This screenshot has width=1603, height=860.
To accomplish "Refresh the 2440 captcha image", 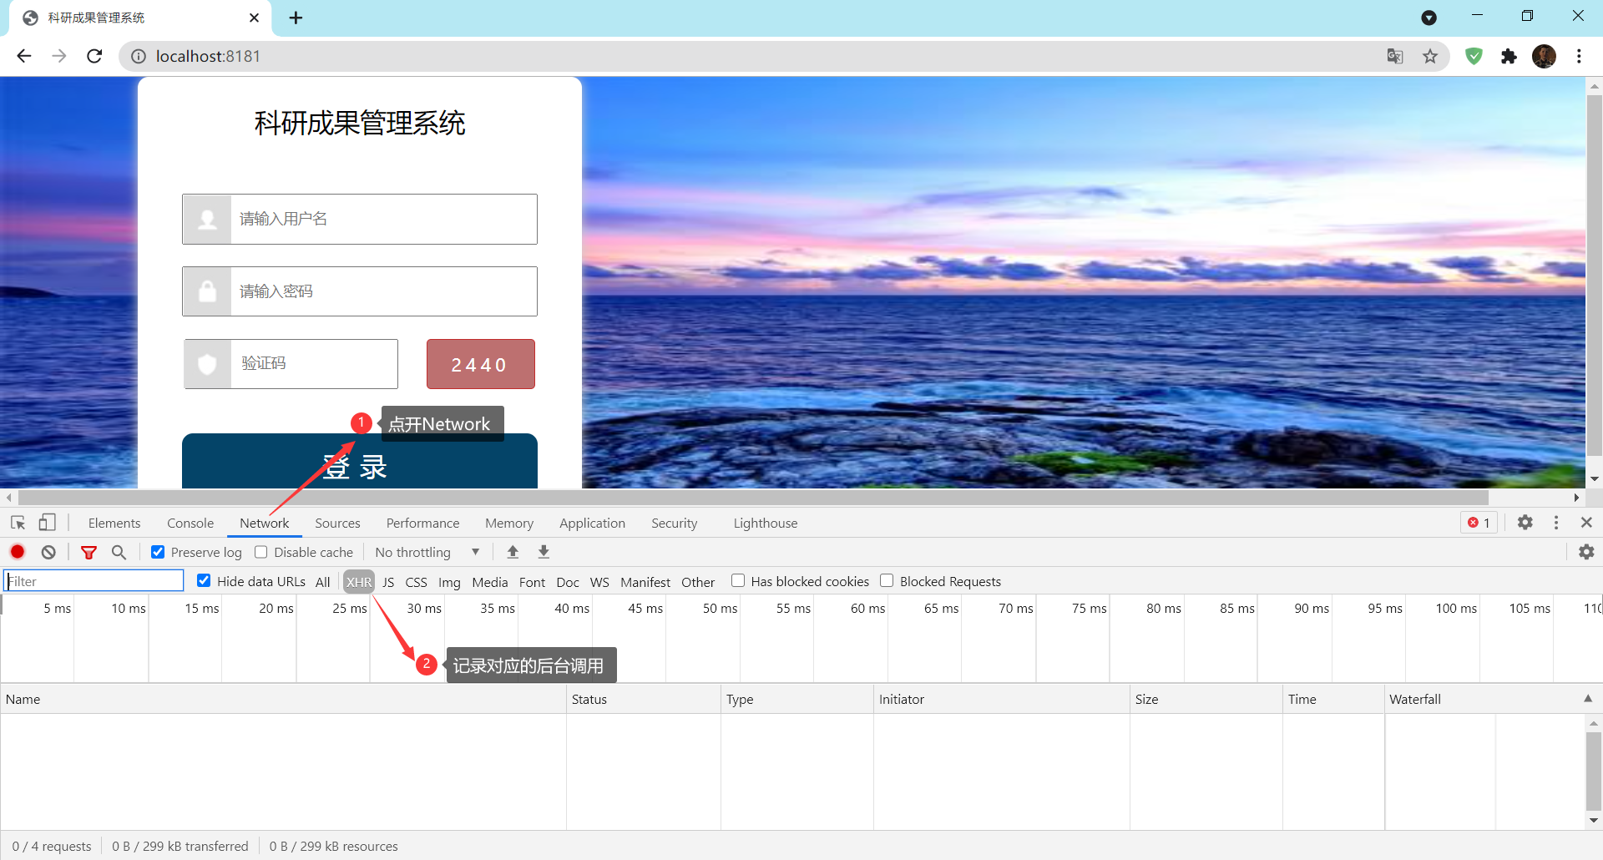I will point(480,364).
